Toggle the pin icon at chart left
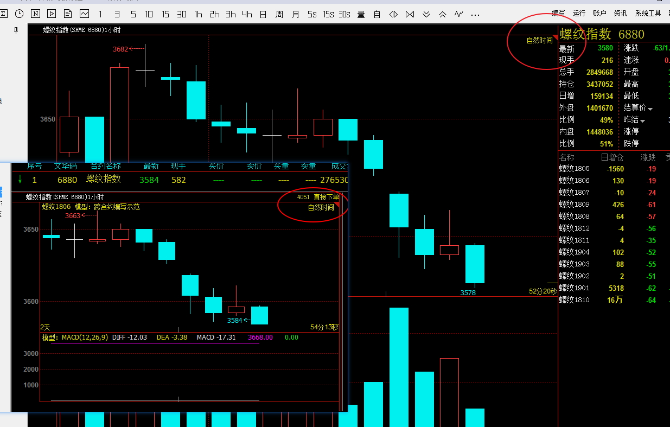The height and width of the screenshot is (427, 670). click(16, 31)
